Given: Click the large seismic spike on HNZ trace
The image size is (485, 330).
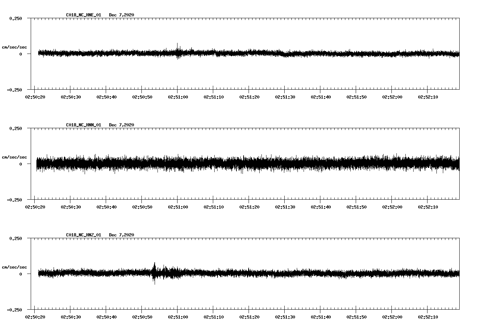Looking at the screenshot, I should (155, 273).
